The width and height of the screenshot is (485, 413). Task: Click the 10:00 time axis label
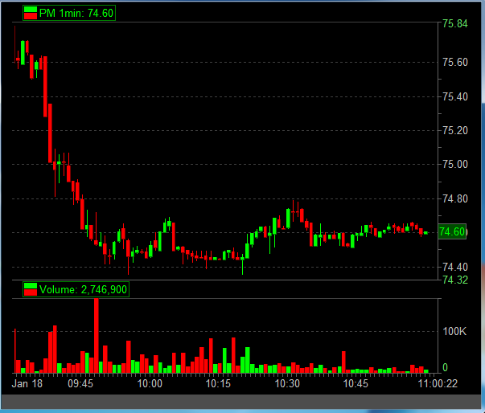tap(150, 383)
